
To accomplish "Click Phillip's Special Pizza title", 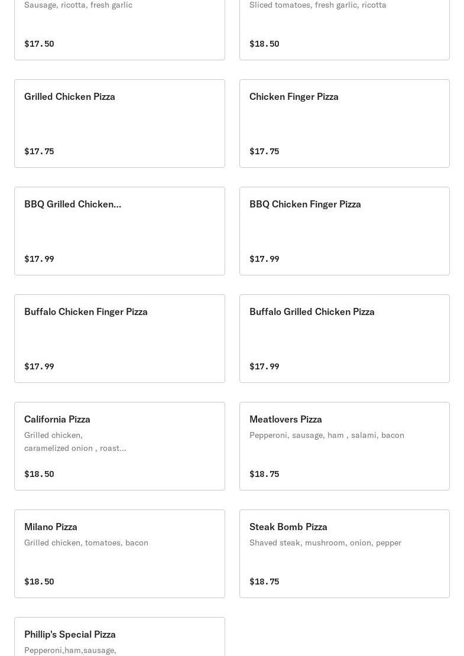I will point(70,634).
